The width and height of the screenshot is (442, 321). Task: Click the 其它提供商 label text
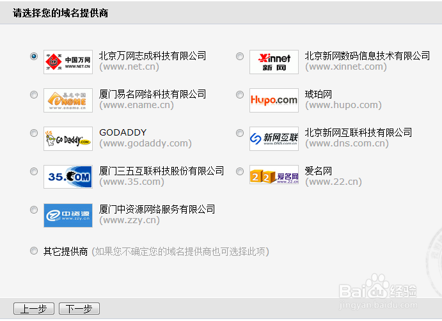(66, 251)
